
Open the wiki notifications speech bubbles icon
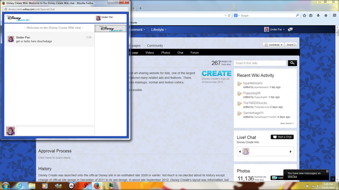click(290, 30)
